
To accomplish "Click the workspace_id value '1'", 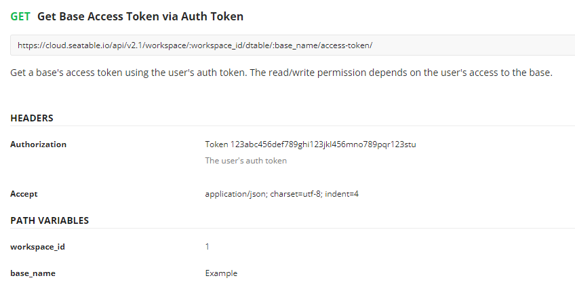I will tap(207, 247).
